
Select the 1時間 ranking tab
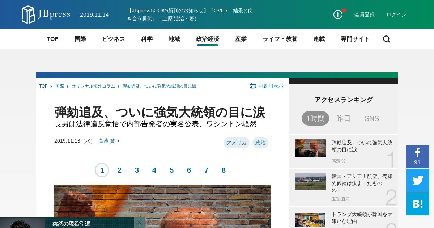tap(315, 118)
